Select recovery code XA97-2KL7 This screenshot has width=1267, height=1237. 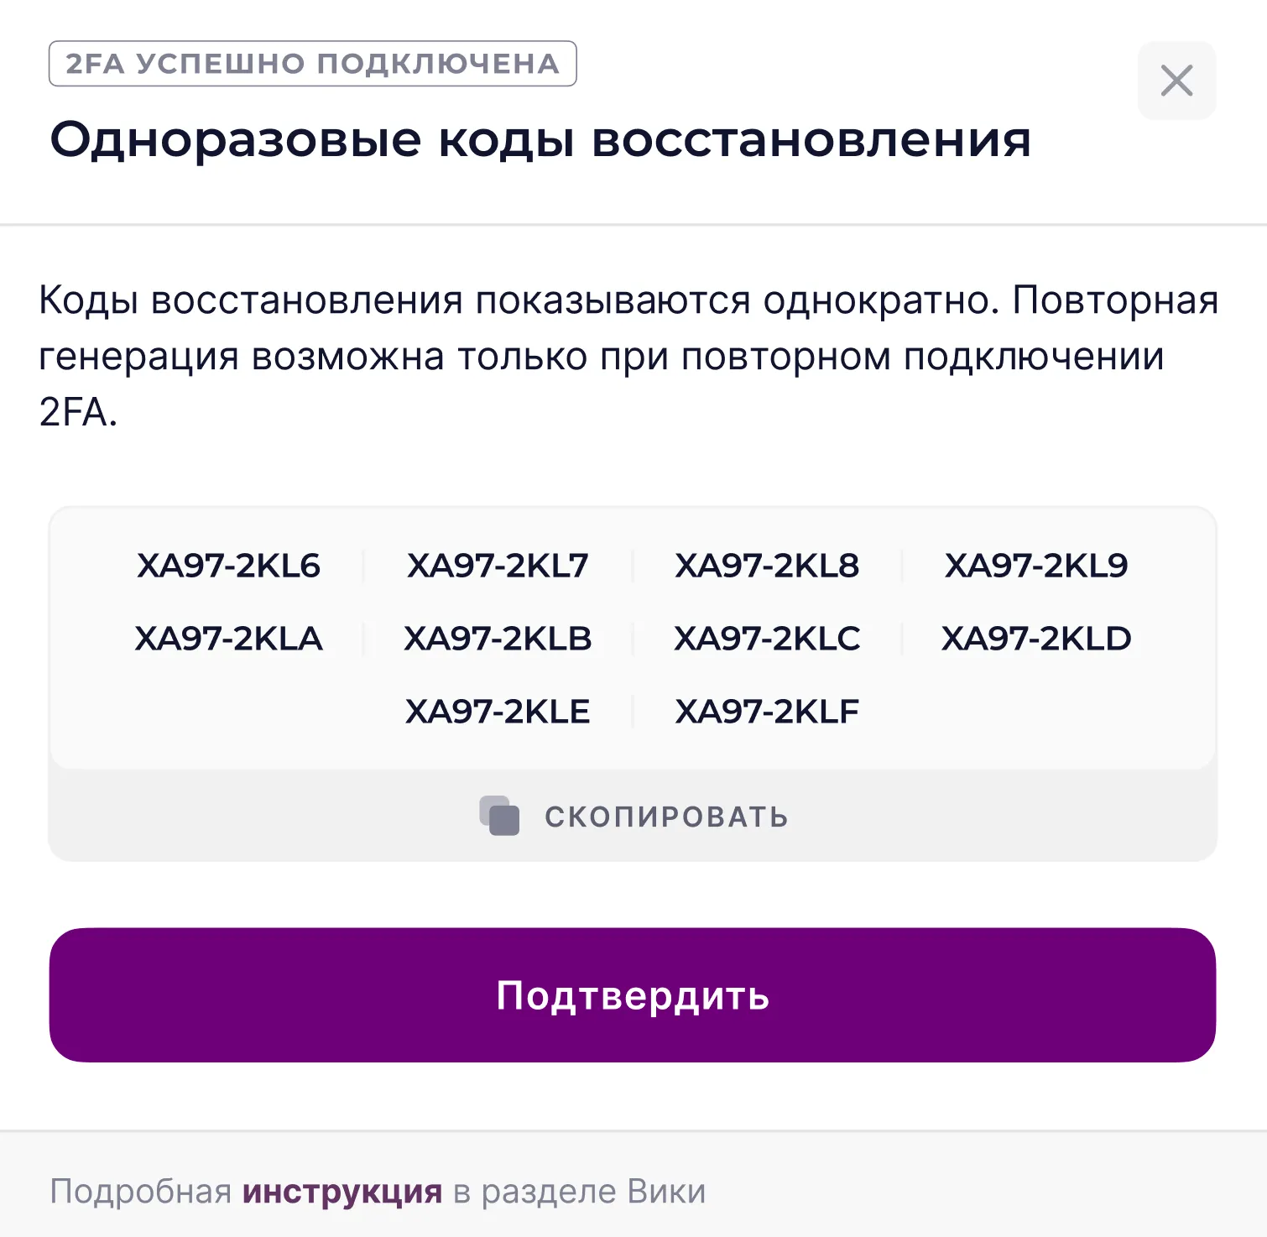tap(498, 565)
